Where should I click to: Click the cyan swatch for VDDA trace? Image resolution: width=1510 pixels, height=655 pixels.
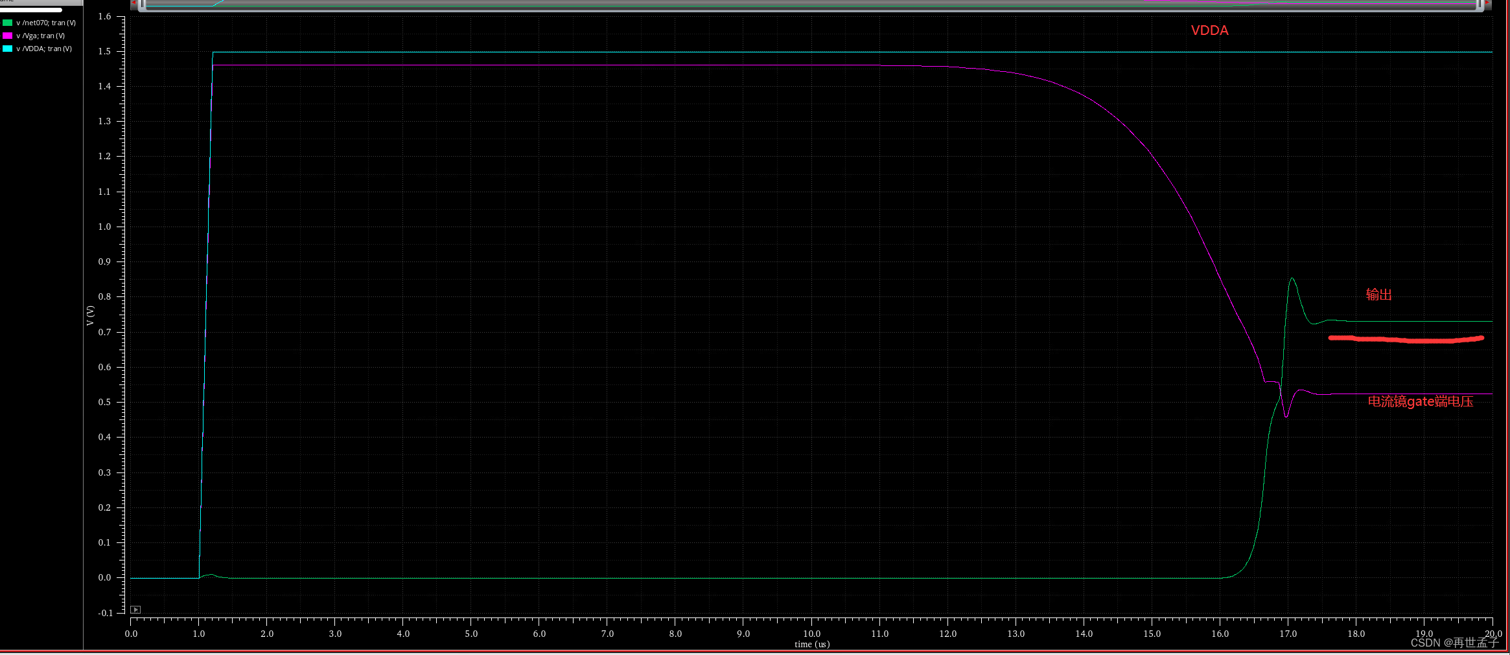(x=8, y=49)
